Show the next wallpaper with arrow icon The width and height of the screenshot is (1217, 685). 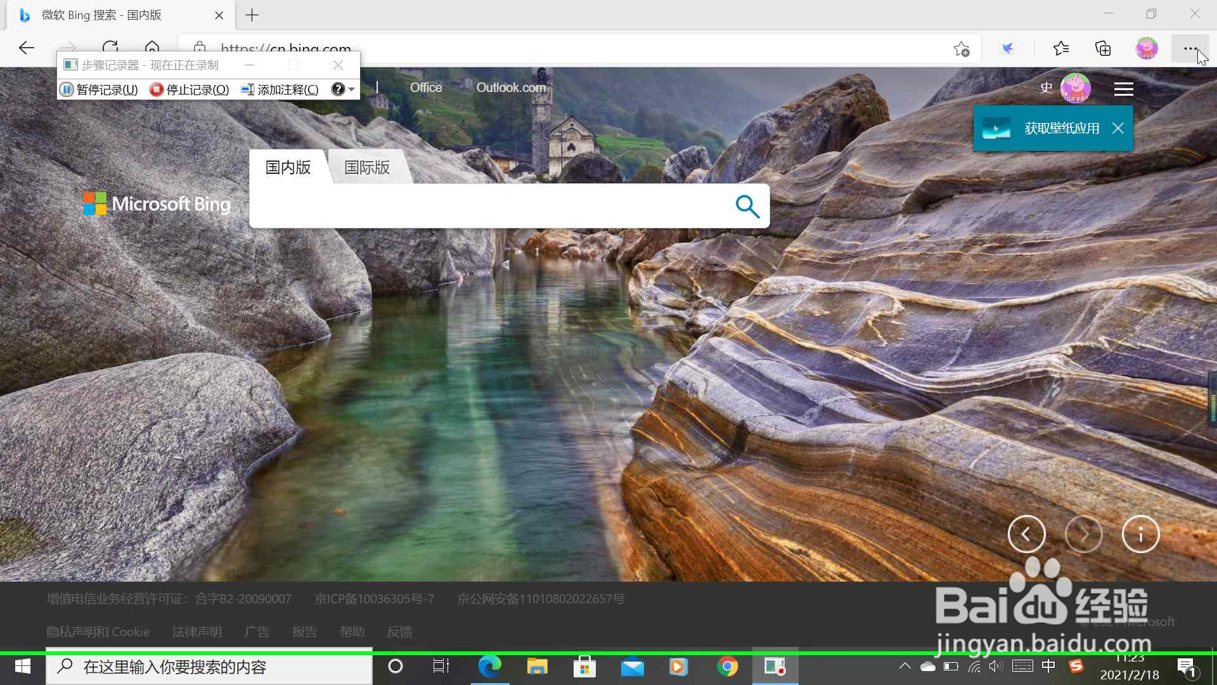[1084, 534]
